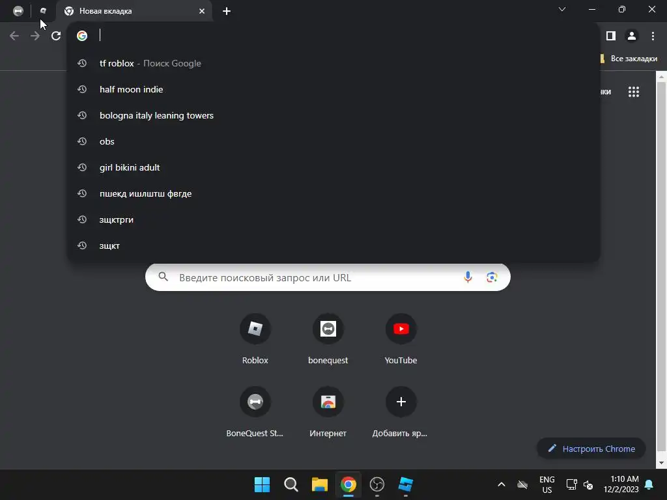Open the Windows Start menu
667x500 pixels.
tap(262, 484)
